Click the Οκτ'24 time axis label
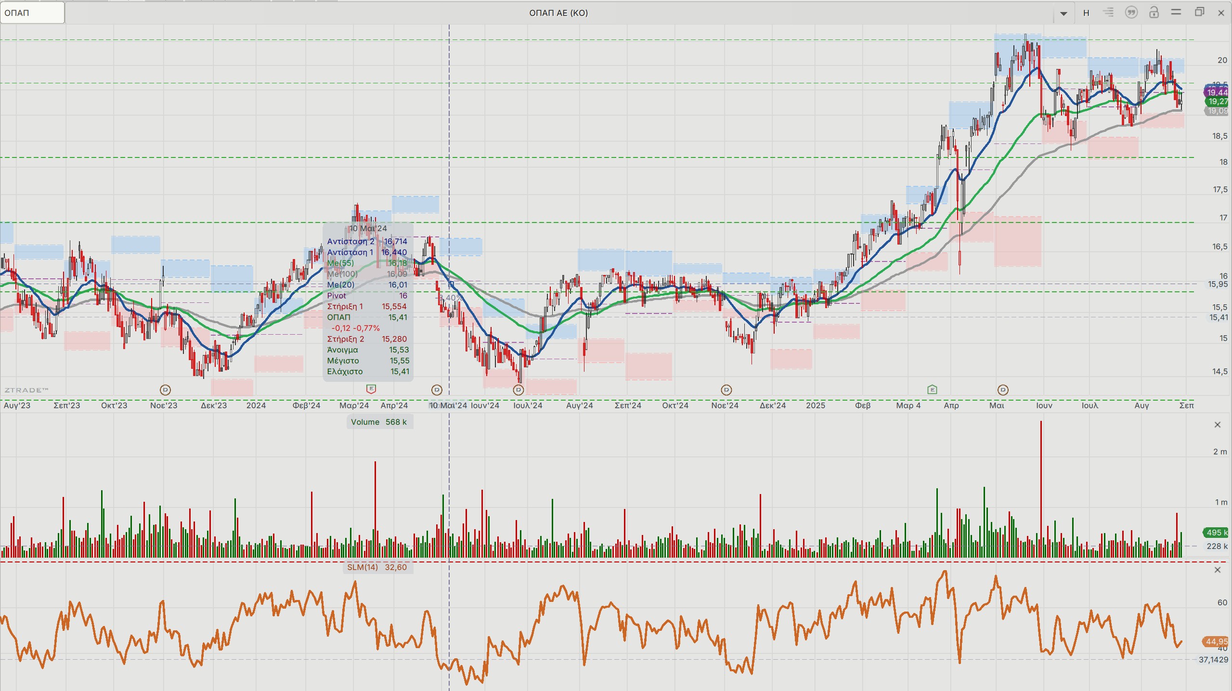1232x691 pixels. [675, 405]
